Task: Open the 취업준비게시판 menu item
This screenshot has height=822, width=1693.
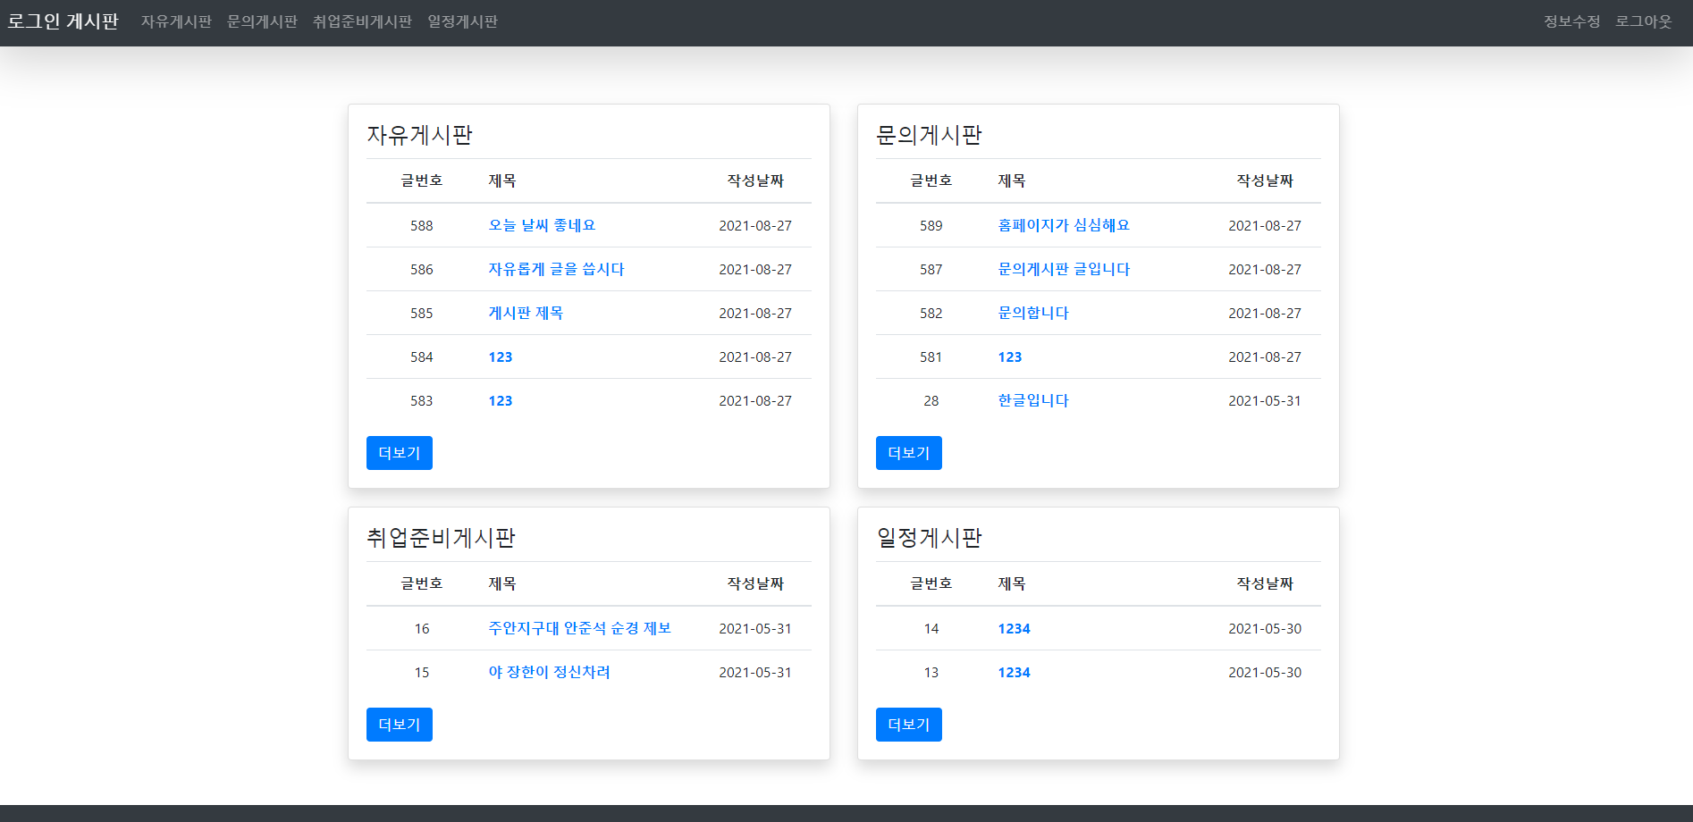Action: pos(363,21)
